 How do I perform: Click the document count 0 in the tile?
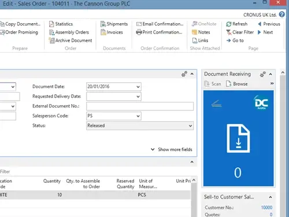238,172
